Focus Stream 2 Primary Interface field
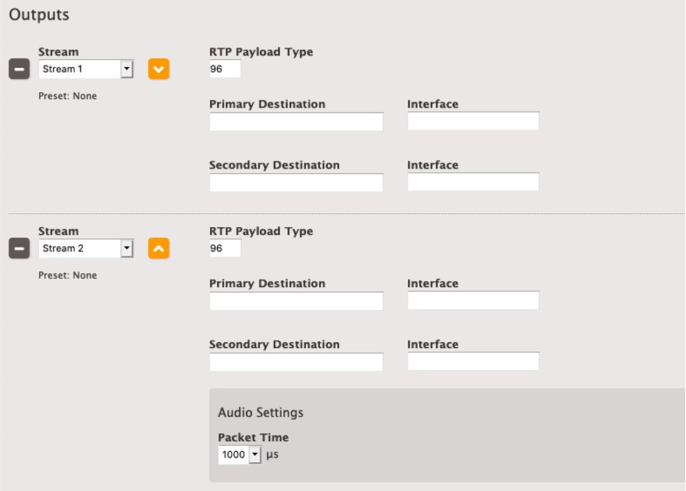The image size is (686, 491). coord(473,301)
